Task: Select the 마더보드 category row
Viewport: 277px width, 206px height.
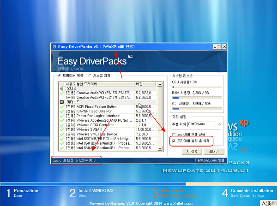Action: point(108,102)
